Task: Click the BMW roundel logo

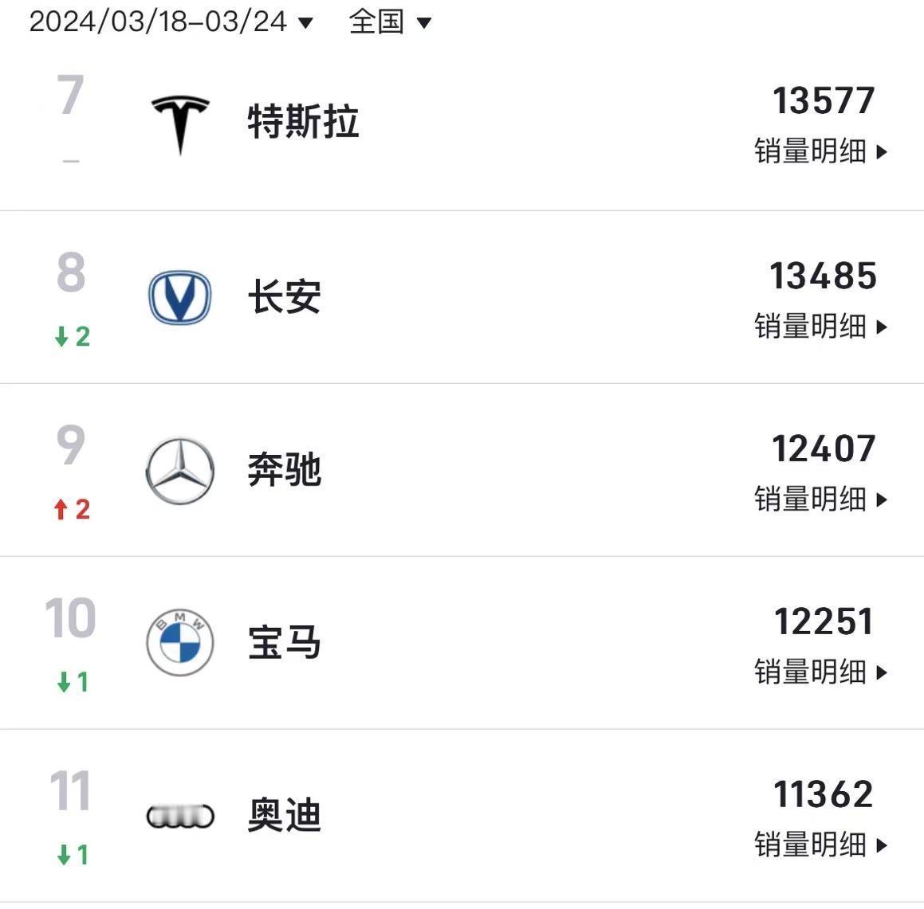Action: coord(179,642)
